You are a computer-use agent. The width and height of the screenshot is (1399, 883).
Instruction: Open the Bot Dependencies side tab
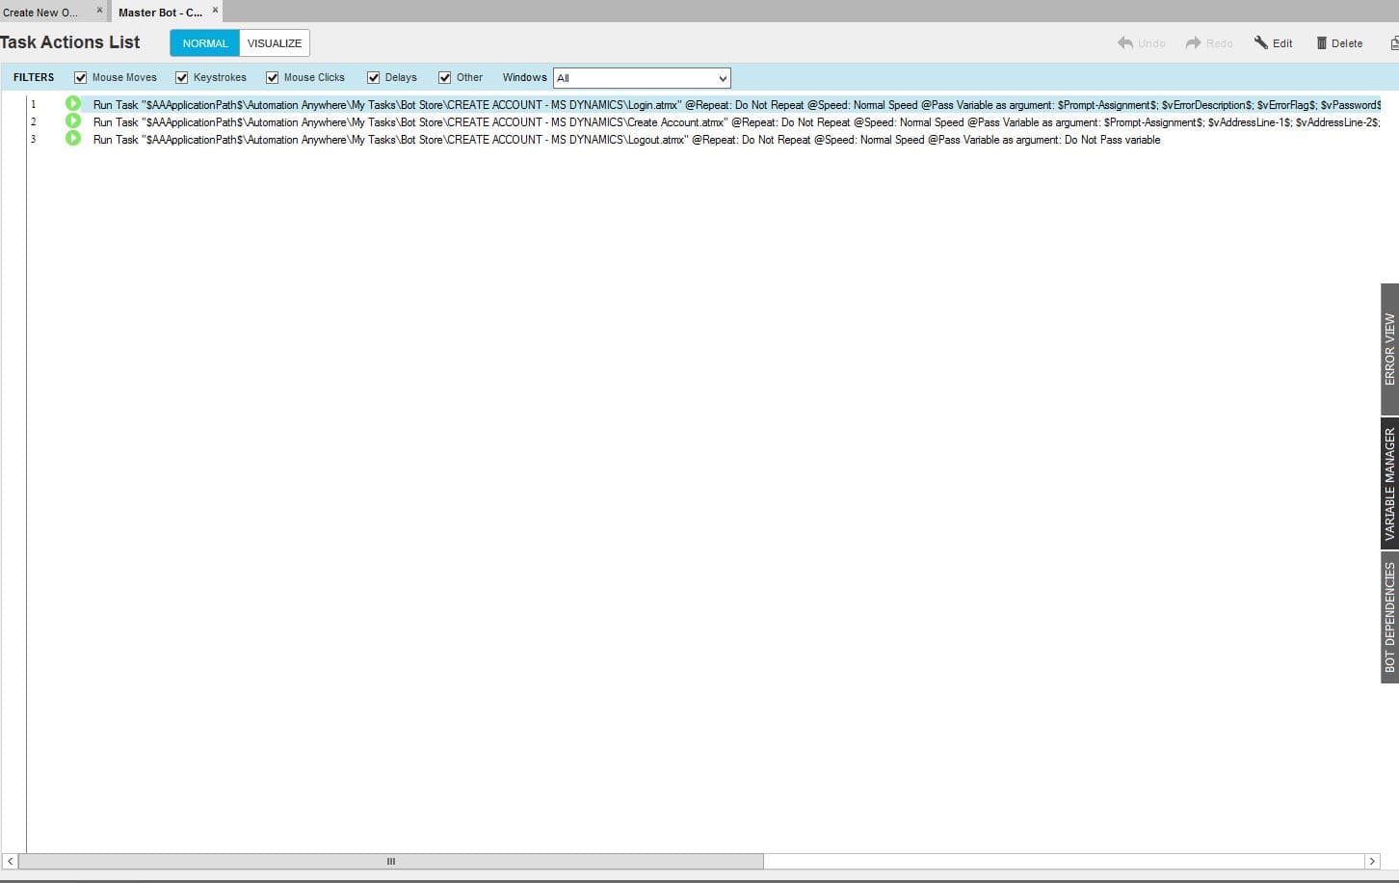tap(1389, 617)
